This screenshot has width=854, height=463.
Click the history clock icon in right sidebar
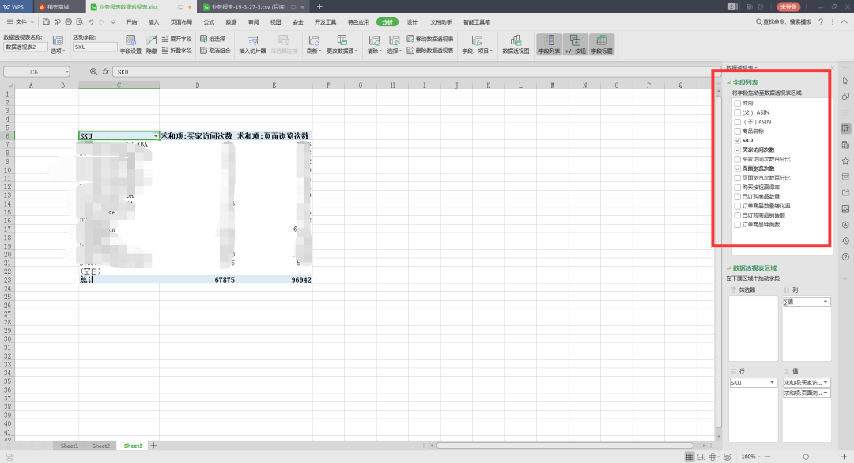[x=845, y=241]
